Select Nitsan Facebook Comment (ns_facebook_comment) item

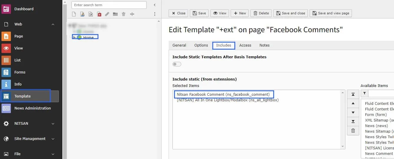pyautogui.click(x=223, y=95)
